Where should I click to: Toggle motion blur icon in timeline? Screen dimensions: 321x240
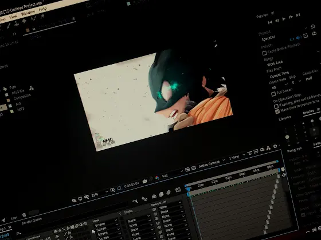[x=169, y=192]
